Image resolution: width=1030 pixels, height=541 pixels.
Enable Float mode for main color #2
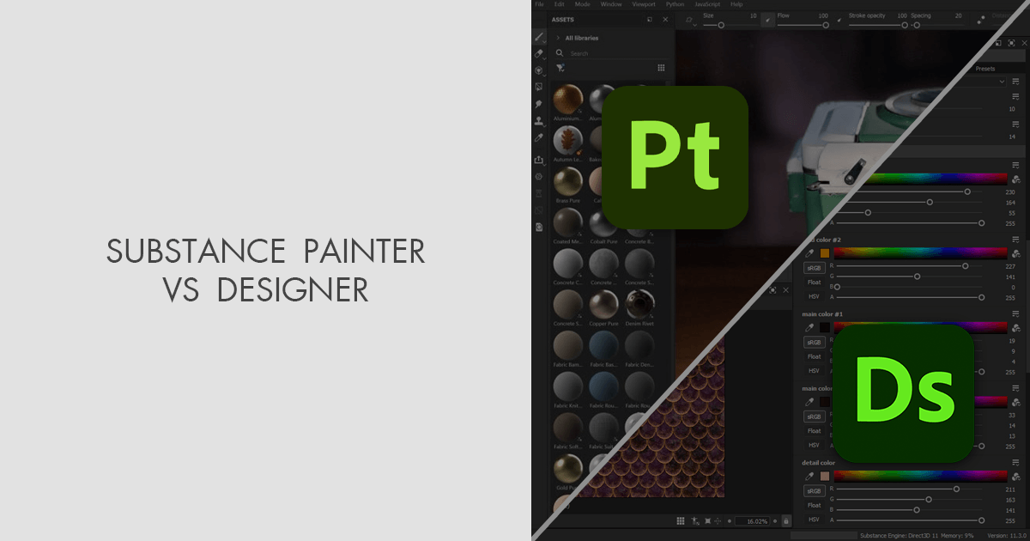[x=814, y=283]
